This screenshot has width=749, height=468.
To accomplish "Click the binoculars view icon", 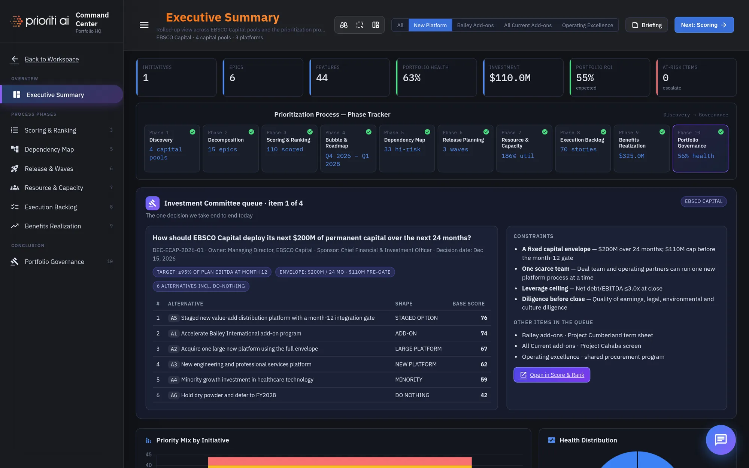I will click(x=344, y=25).
